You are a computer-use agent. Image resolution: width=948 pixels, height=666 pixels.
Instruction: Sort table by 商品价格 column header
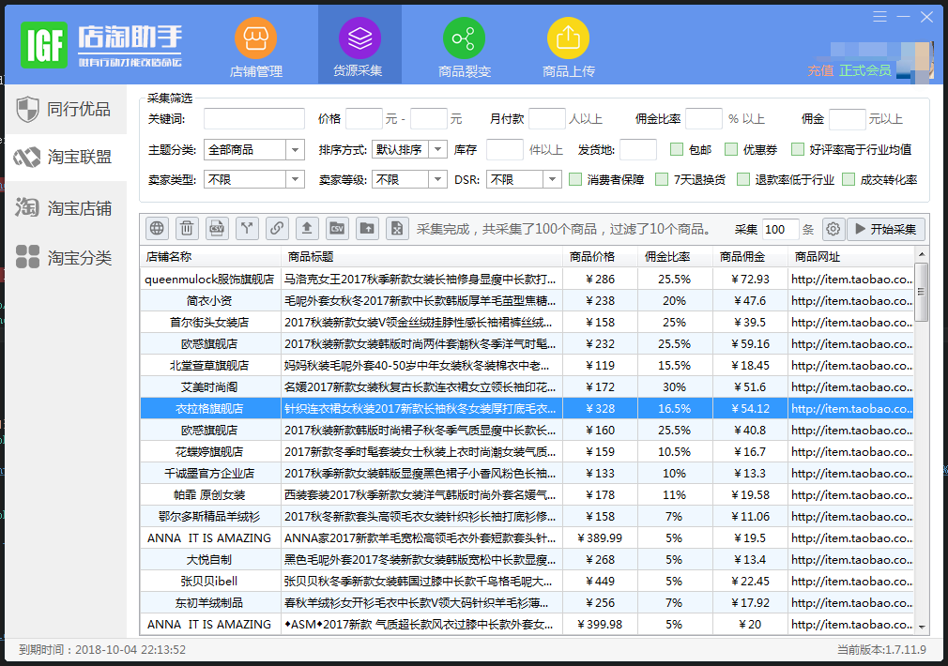(600, 257)
